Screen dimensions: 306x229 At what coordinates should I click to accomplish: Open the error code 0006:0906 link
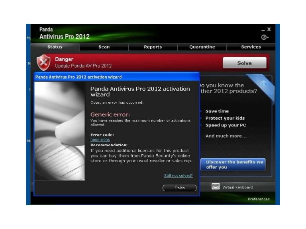coord(100,140)
